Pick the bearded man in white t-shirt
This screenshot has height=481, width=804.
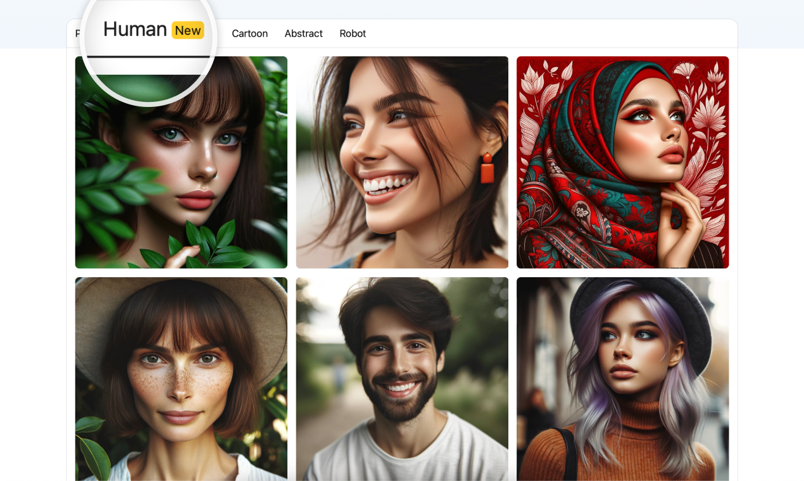coord(402,379)
